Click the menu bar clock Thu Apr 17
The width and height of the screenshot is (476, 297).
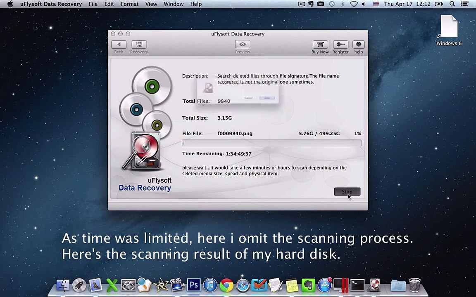[x=407, y=4]
